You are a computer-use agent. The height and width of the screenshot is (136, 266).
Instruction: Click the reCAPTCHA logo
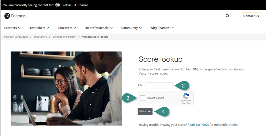(186, 96)
